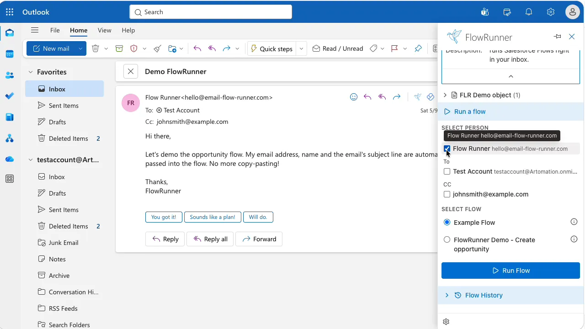Viewport: 585px width, 329px height.
Task: Show info for Example Flow
Action: coord(574,222)
